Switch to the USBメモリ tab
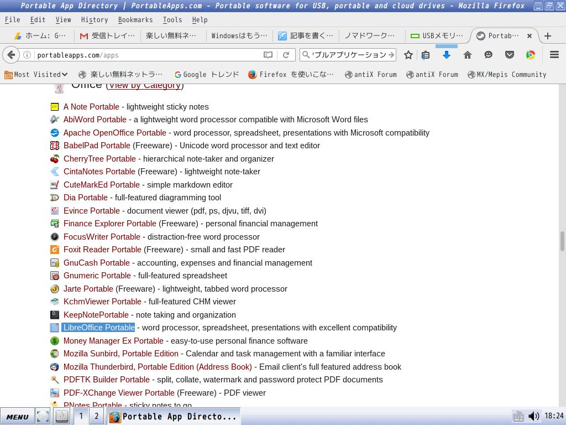This screenshot has height=425, width=566. click(x=437, y=36)
